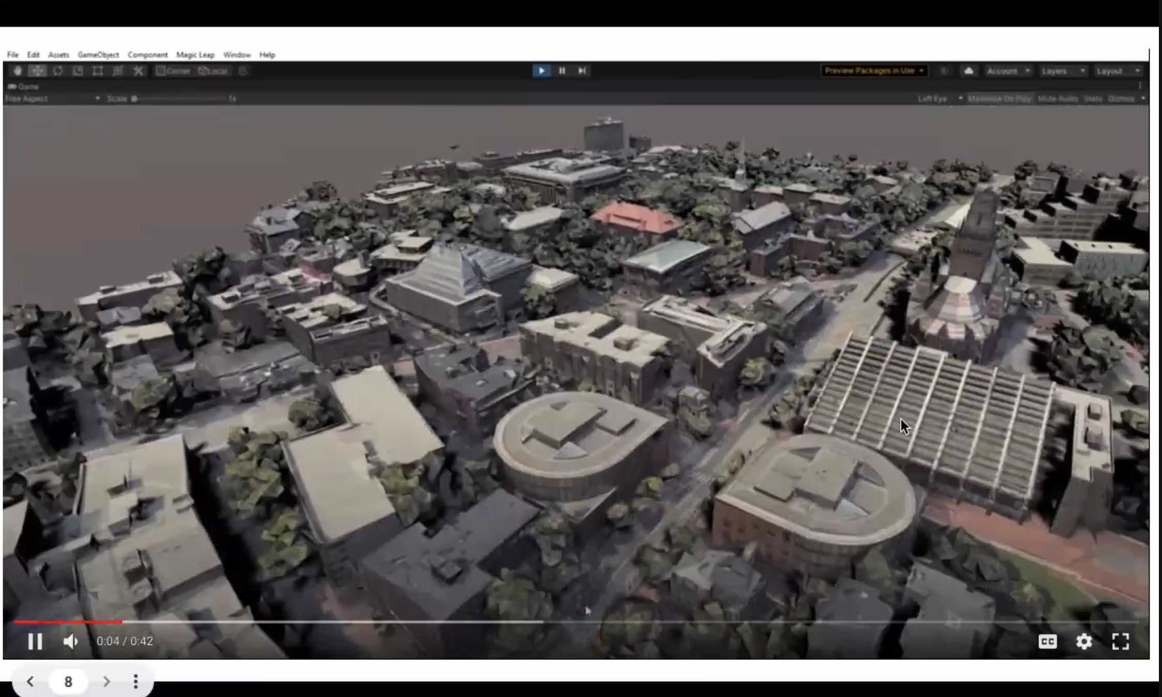Select the Rect Transform tool
Screen dimensions: 1162x697
coord(97,71)
